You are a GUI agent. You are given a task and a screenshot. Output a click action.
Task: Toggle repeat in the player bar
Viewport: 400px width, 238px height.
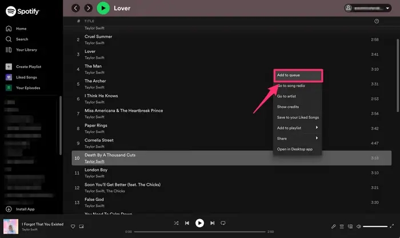click(x=223, y=223)
